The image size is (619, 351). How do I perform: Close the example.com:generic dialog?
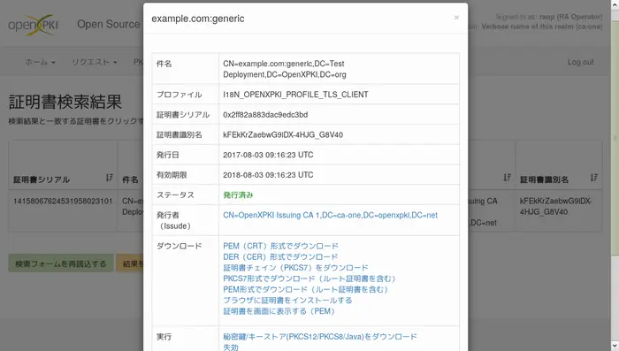pos(456,18)
